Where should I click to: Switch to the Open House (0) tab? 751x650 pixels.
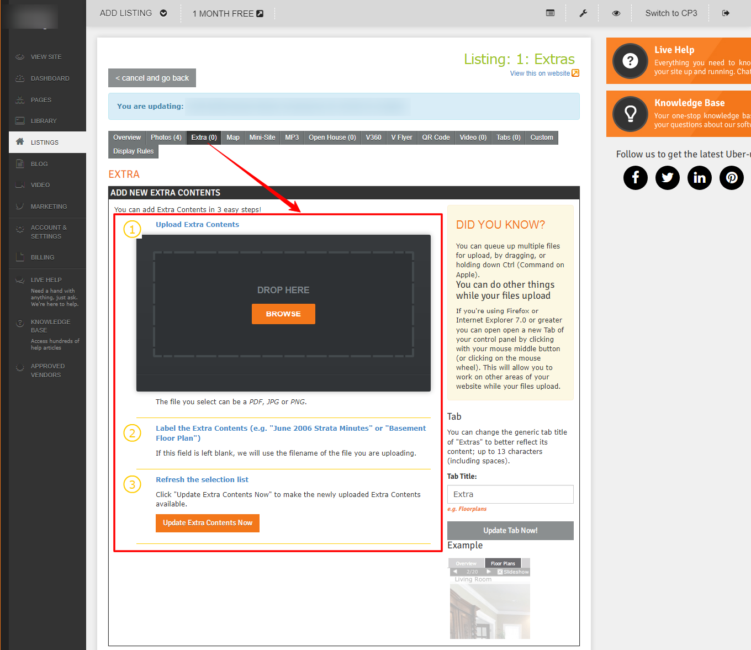click(332, 138)
